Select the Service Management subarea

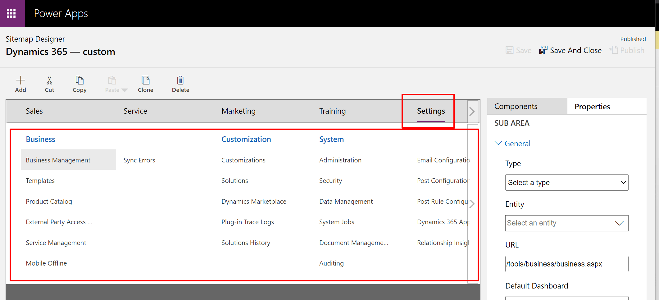[x=56, y=243]
